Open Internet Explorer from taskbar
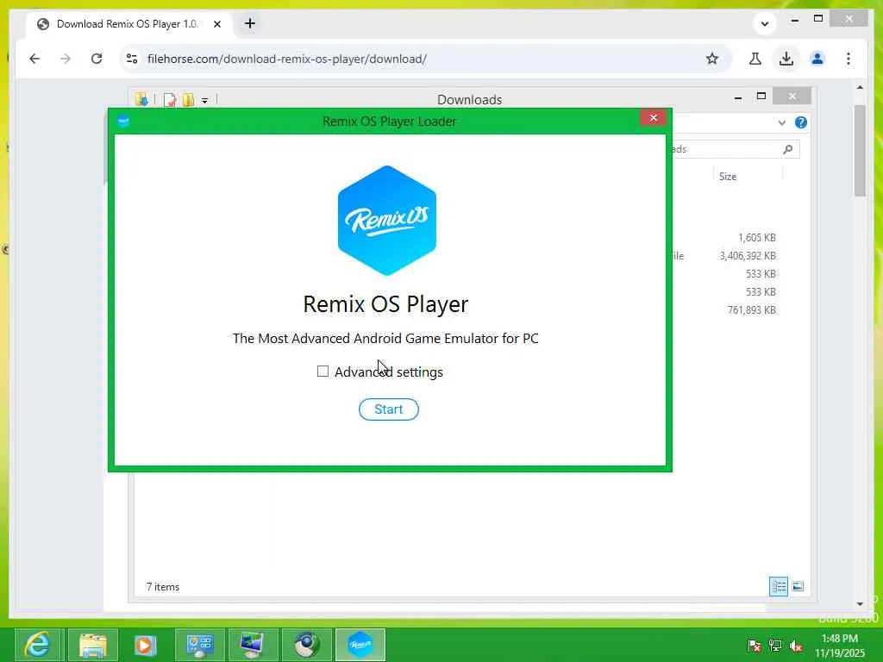The width and height of the screenshot is (883, 662). [x=37, y=645]
